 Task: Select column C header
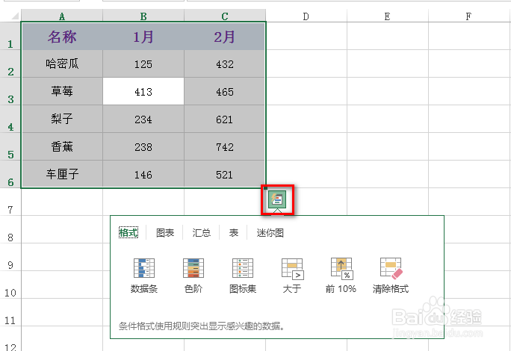225,16
